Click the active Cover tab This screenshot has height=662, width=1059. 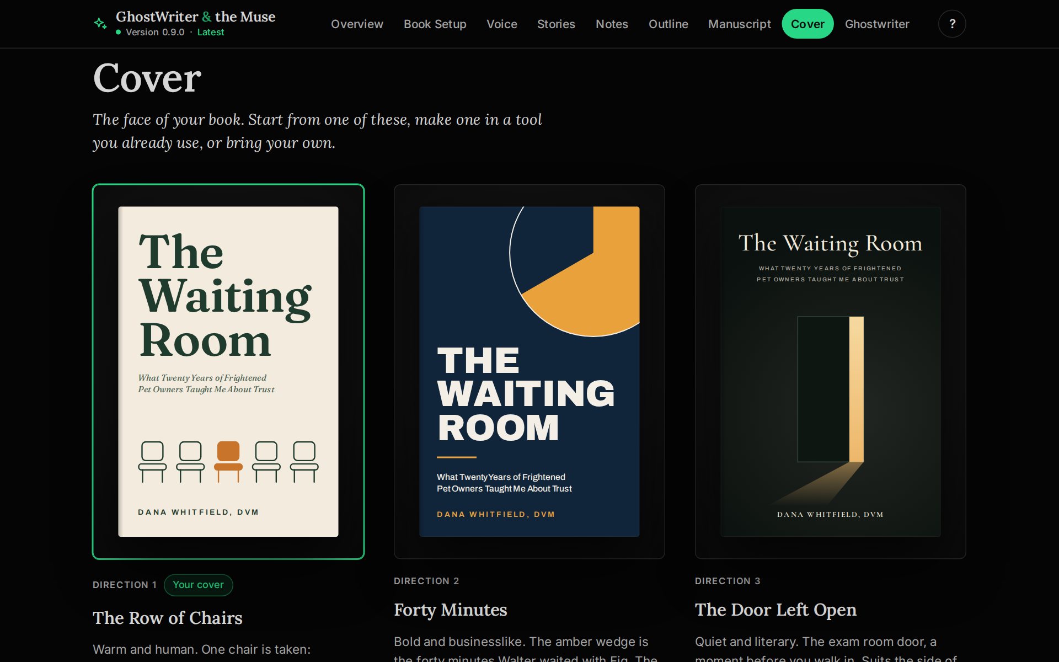[x=807, y=24]
